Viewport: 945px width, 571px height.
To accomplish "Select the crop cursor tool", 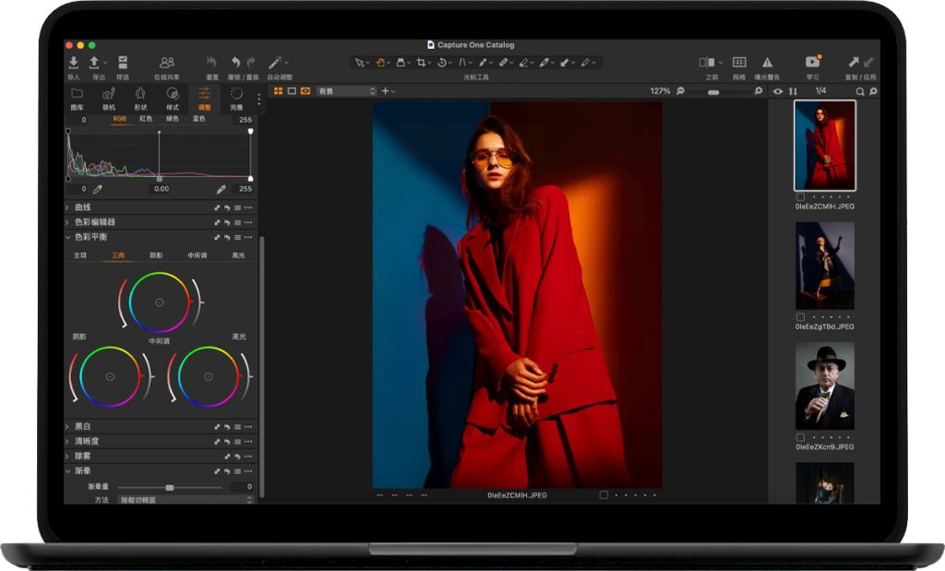I will coord(422,63).
